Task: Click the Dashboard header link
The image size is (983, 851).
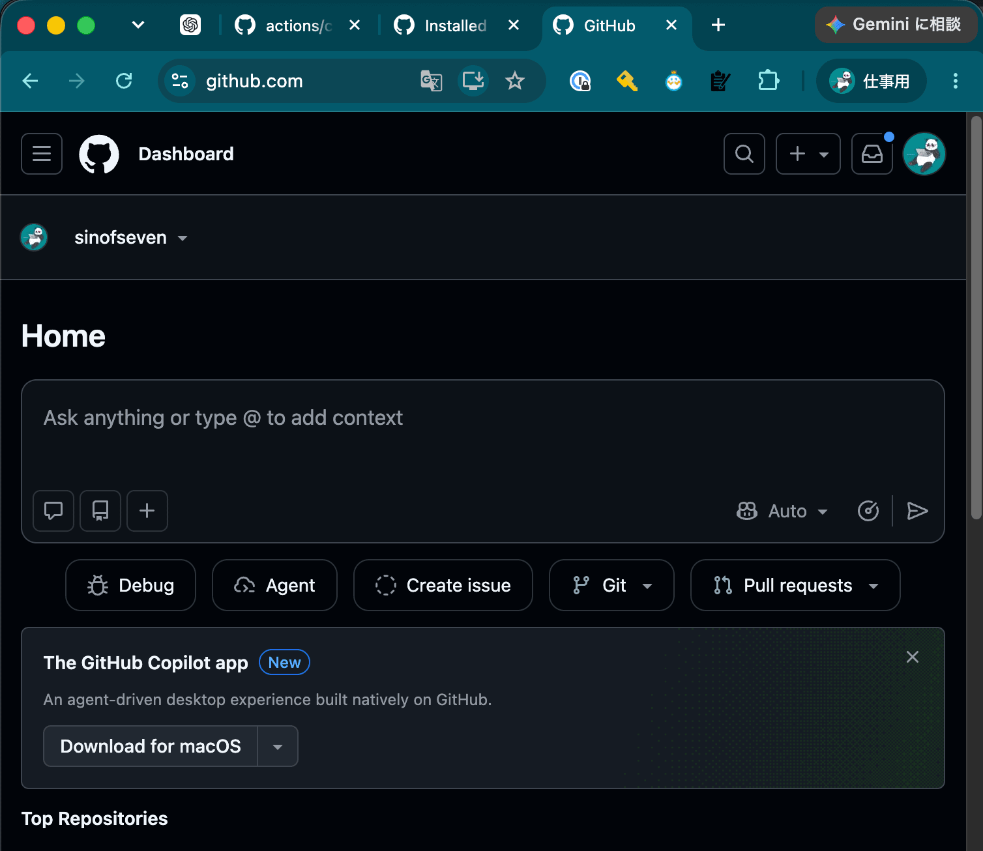Action: [186, 154]
